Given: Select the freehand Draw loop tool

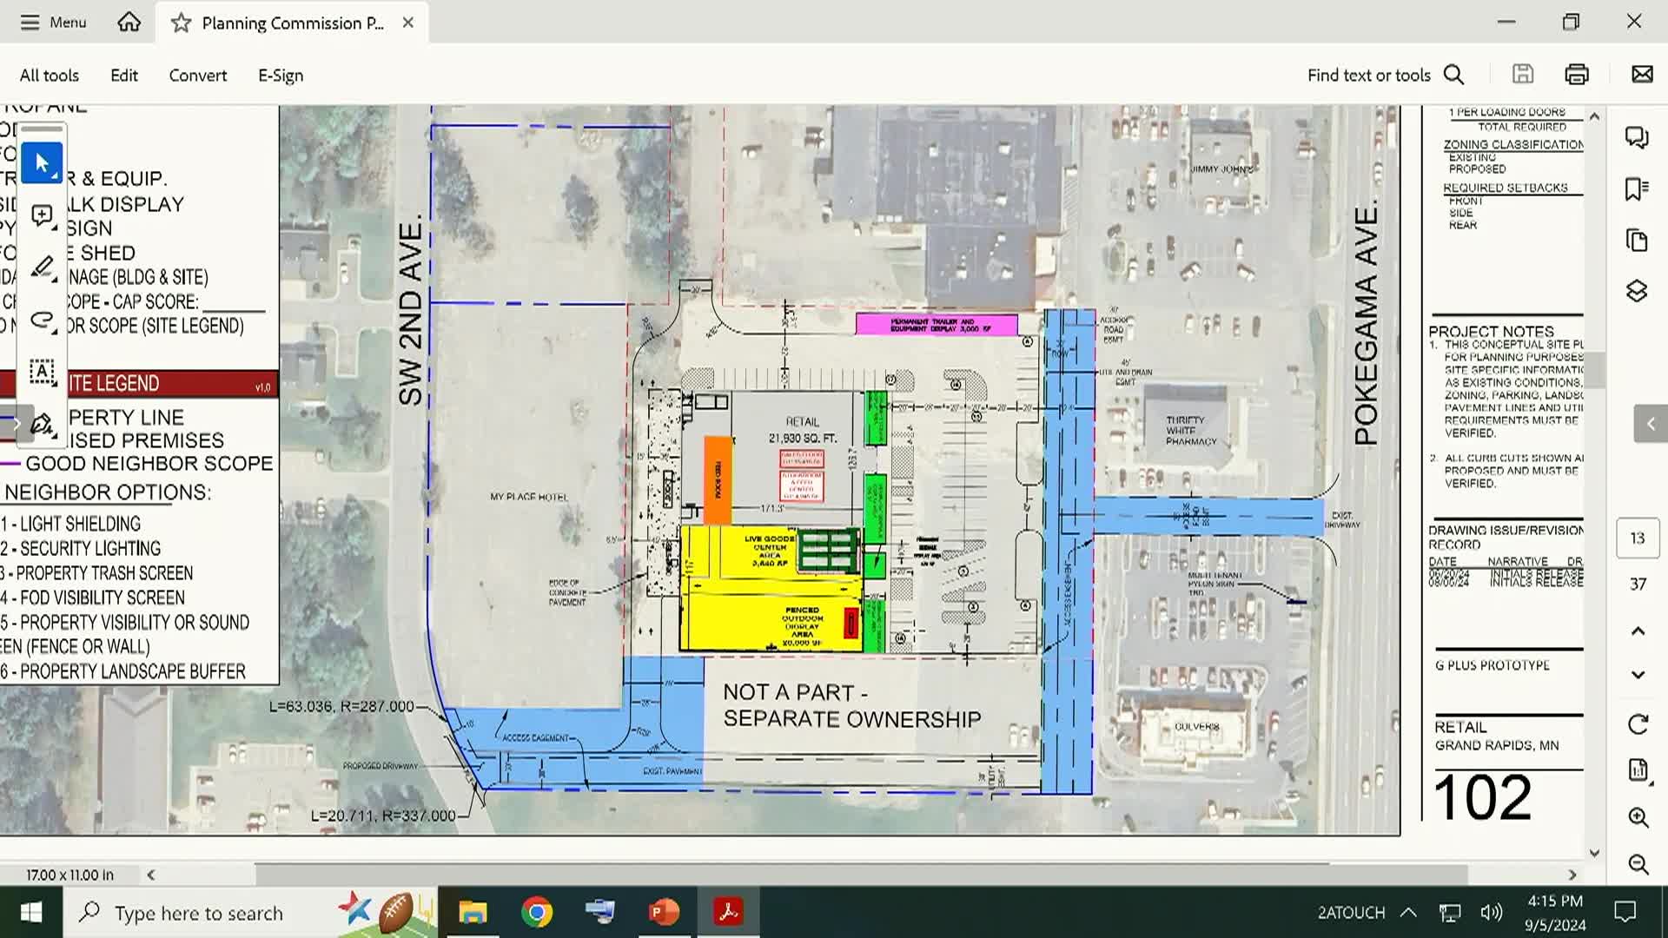Looking at the screenshot, I should pos(42,320).
